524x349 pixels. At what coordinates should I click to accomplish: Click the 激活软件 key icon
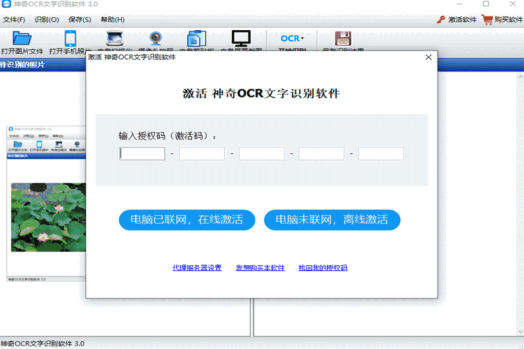[x=441, y=20]
